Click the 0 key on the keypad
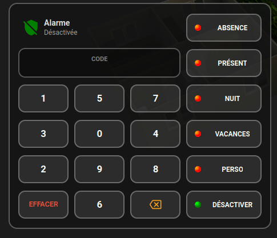Screen dimensions: 277x238 coord(99,134)
